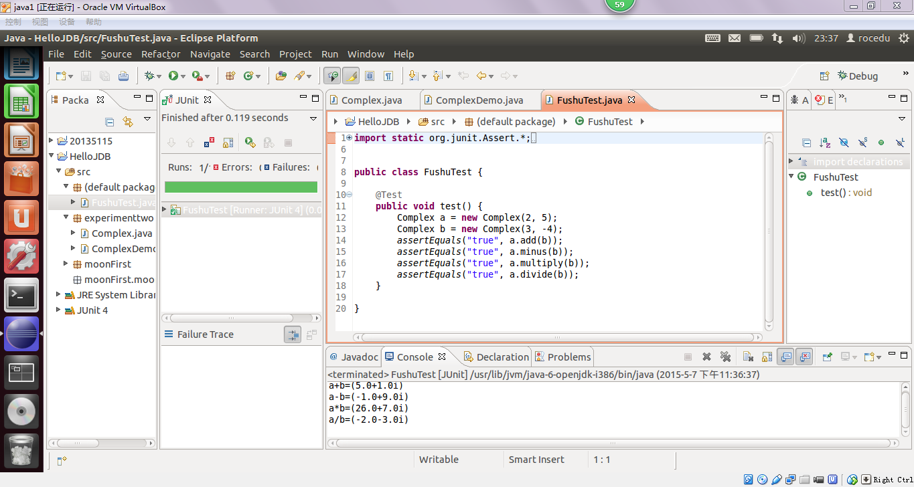This screenshot has height=487, width=914.
Task: Toggle Mark Occurrences highlighter in toolbar
Action: point(350,76)
